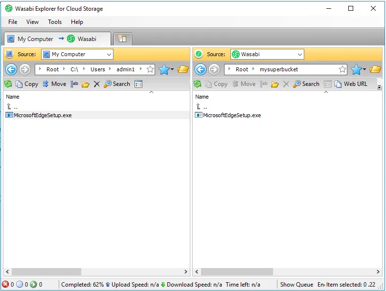This screenshot has width=386, height=291.
Task: Open the yellow folder icon in right pane
Action: pyautogui.click(x=375, y=69)
